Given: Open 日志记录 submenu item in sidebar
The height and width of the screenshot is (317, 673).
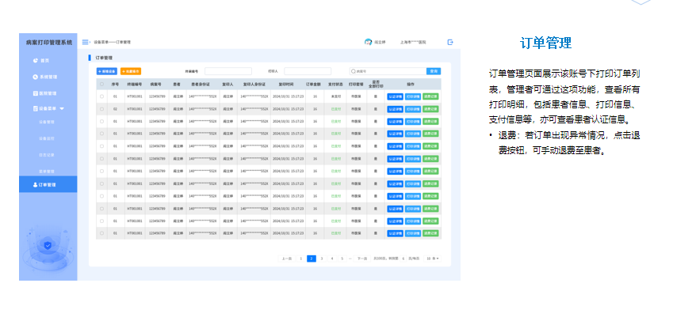Looking at the screenshot, I should click(x=47, y=153).
